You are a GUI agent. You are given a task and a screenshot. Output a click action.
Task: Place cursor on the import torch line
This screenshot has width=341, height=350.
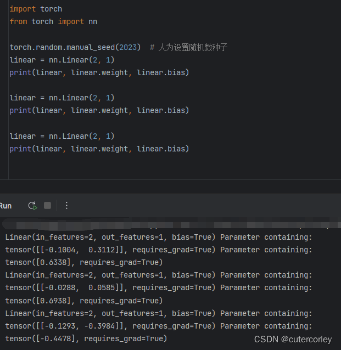36,9
